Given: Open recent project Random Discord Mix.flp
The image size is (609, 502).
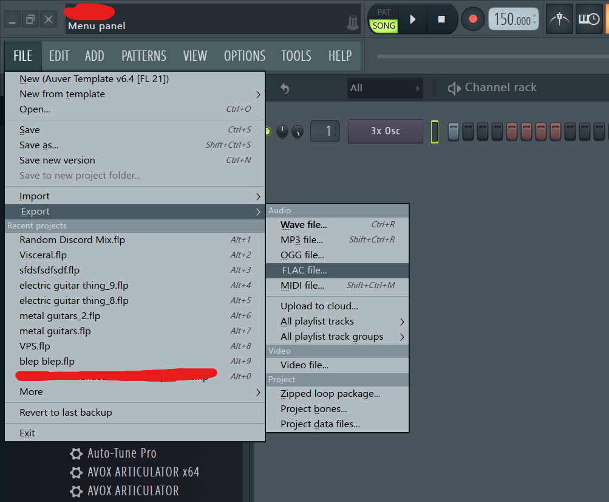Looking at the screenshot, I should point(135,240).
